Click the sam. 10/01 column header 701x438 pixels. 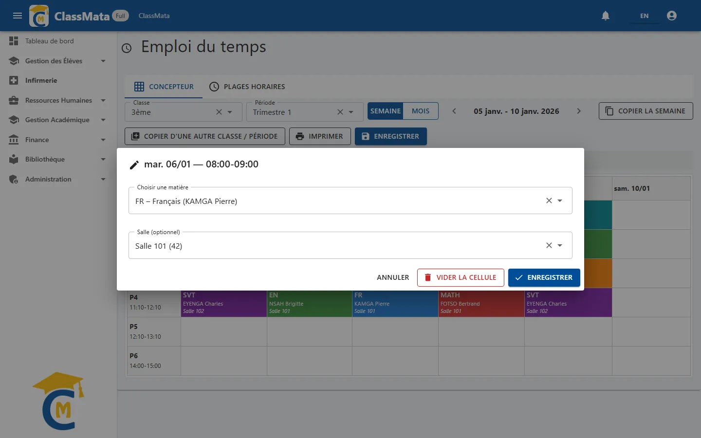click(x=651, y=188)
